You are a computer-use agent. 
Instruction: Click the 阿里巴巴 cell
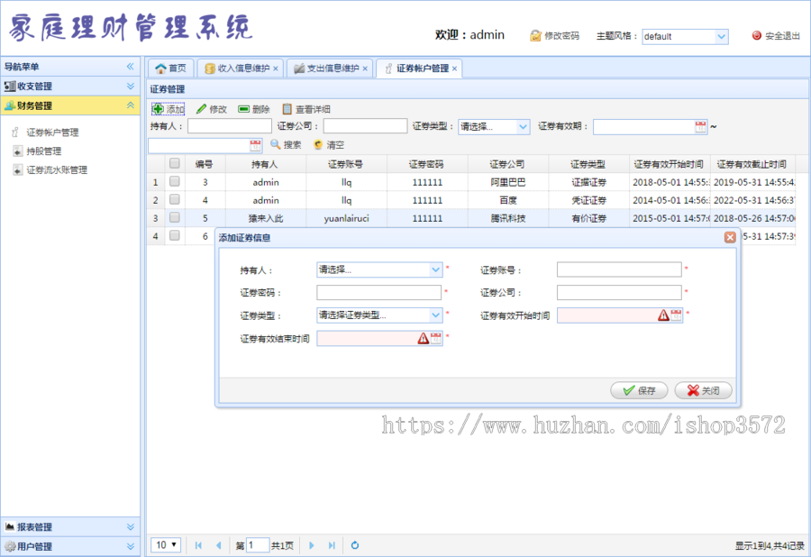pos(508,182)
